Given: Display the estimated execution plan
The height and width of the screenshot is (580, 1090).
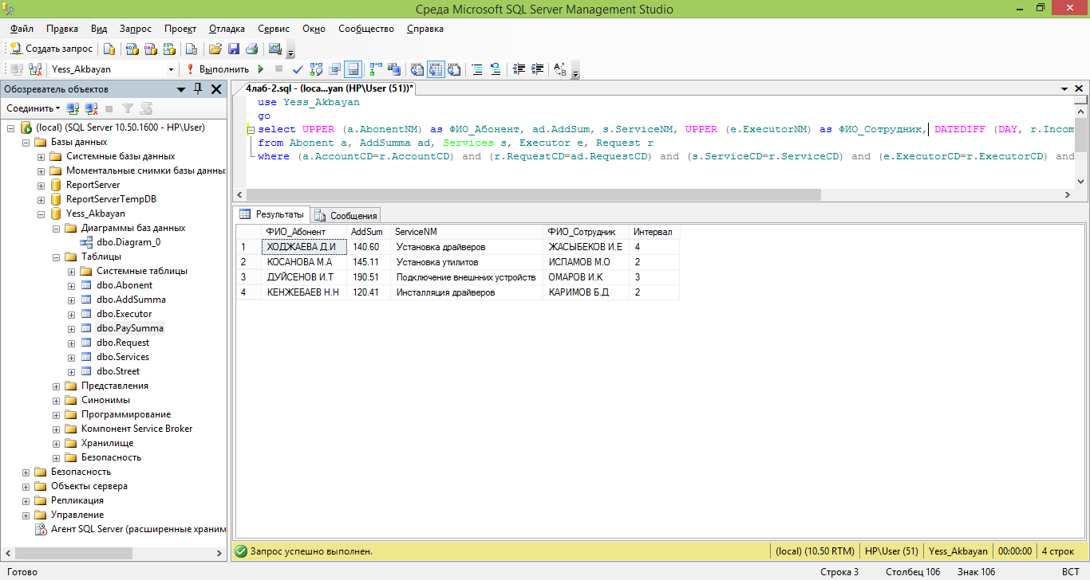Looking at the screenshot, I should click(x=317, y=69).
